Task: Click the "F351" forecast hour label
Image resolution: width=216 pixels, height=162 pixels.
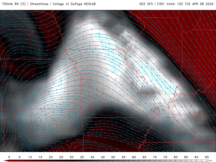Action: (x=161, y=4)
